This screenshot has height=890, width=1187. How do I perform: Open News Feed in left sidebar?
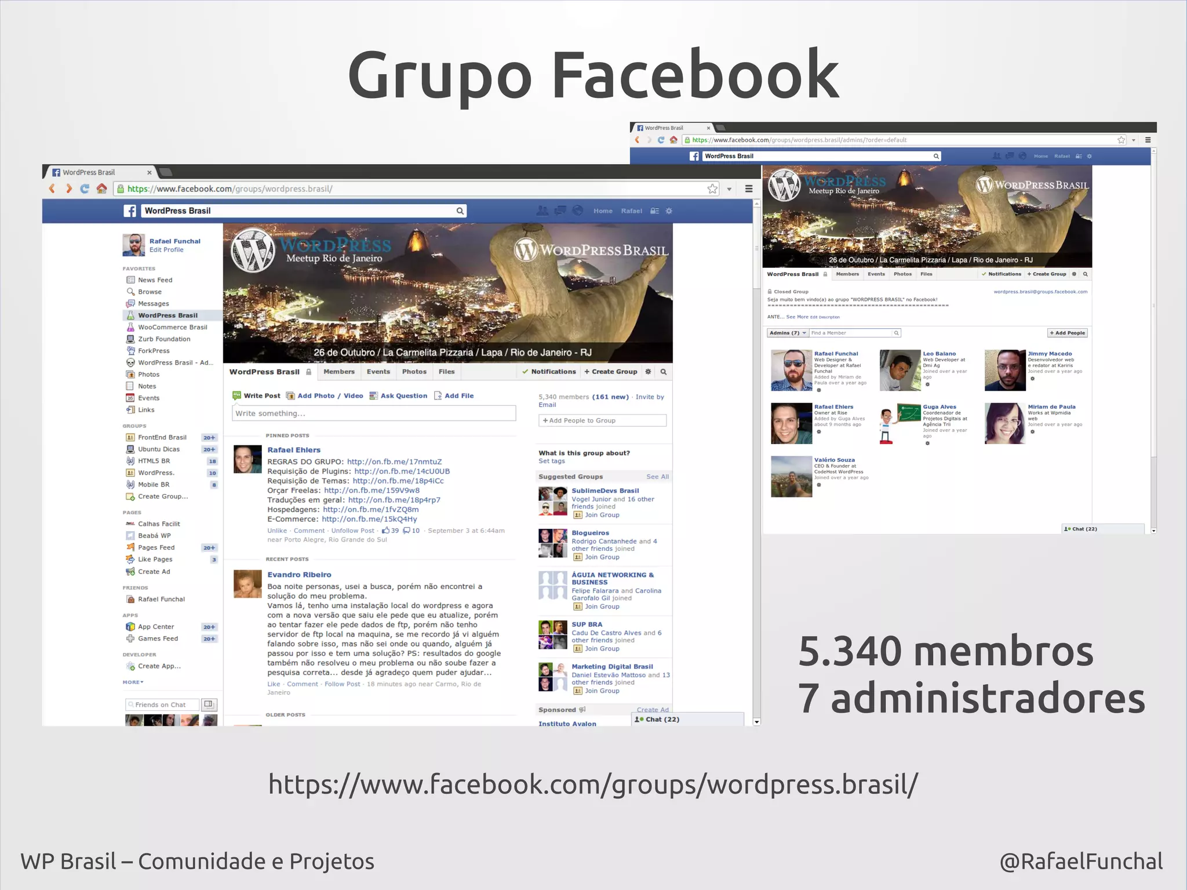[x=155, y=280]
